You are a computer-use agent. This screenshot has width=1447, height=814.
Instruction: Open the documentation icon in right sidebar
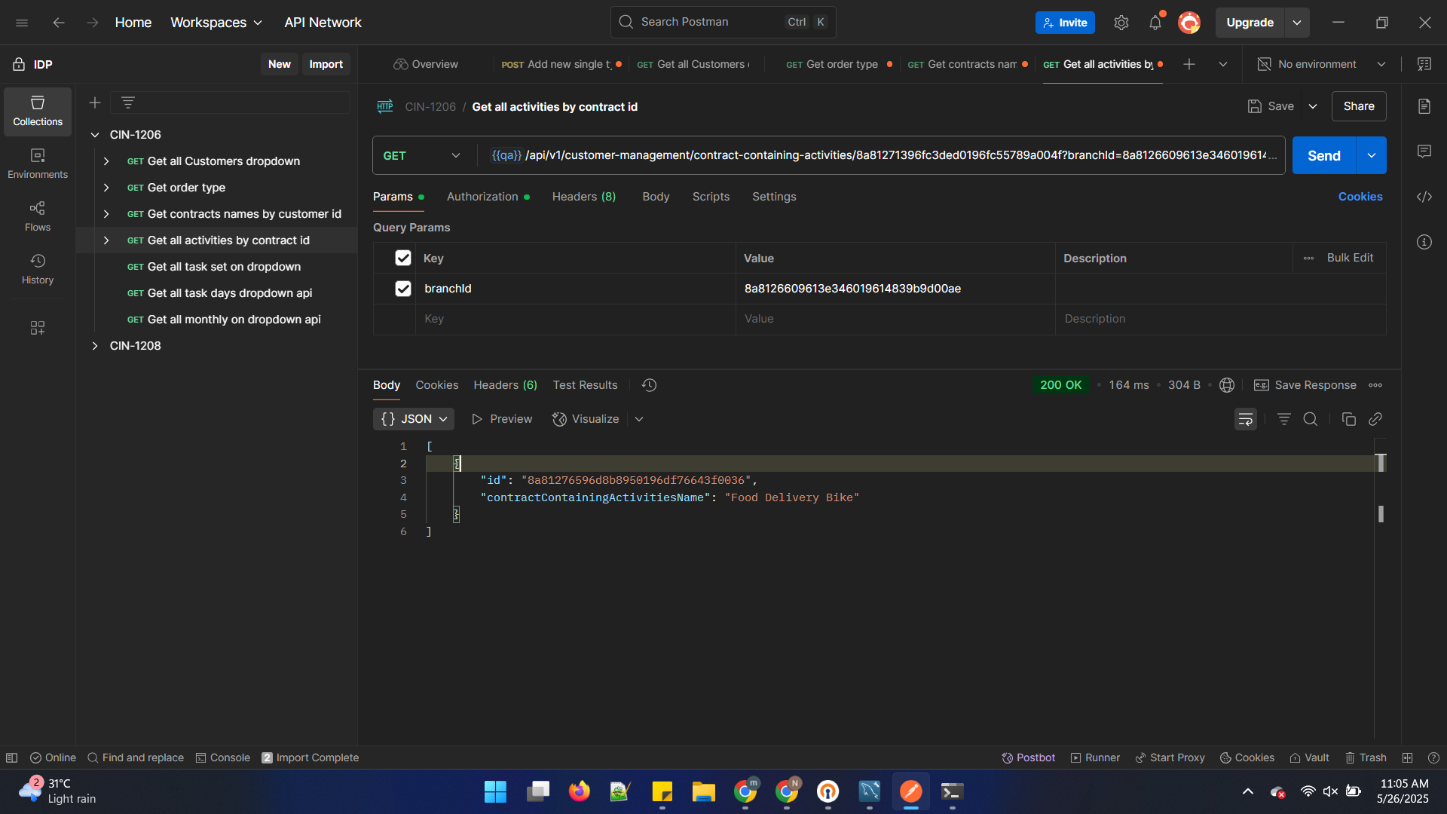(1424, 106)
